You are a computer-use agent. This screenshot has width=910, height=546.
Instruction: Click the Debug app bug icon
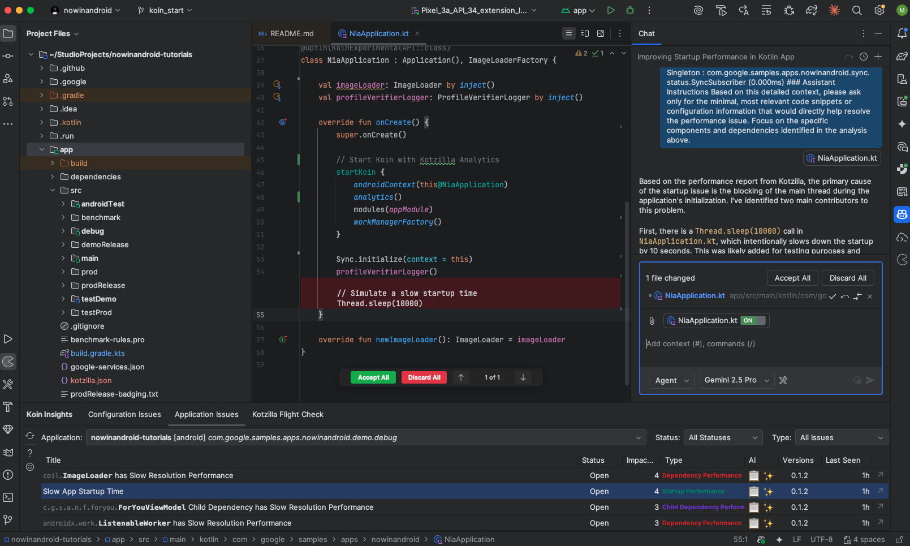(x=630, y=10)
